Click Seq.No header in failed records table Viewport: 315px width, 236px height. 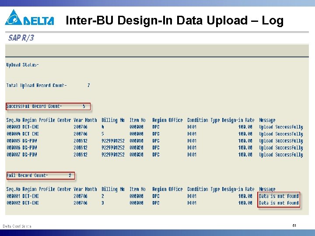[13, 189]
